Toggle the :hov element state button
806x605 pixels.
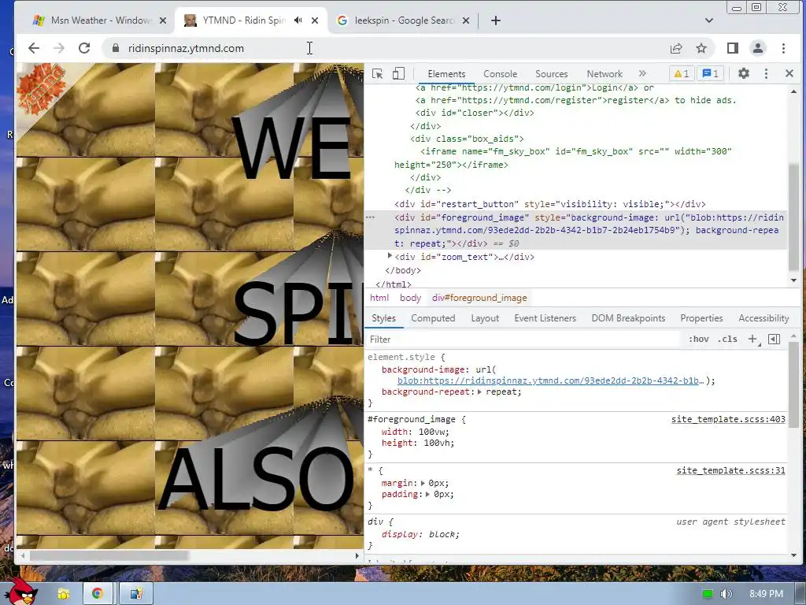[x=699, y=339]
